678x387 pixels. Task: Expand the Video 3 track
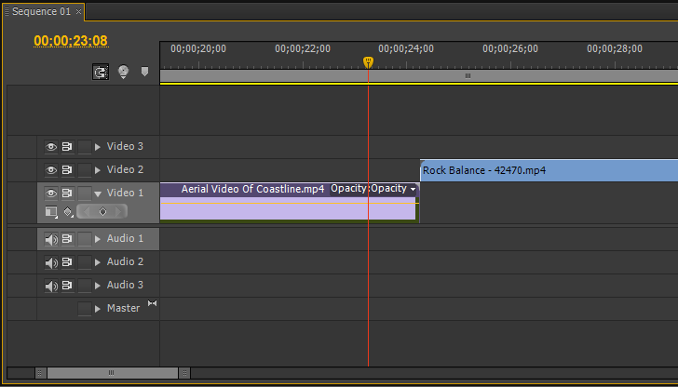(x=98, y=147)
